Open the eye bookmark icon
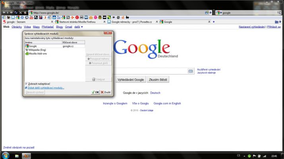284x159 pixels. (114, 17)
